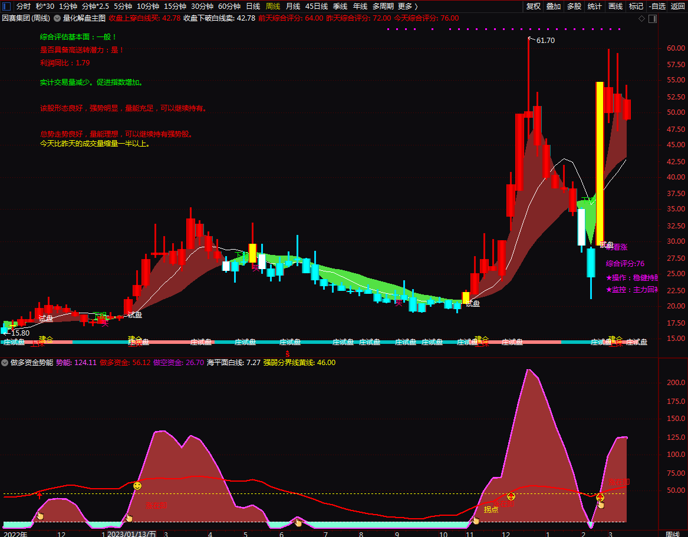
Task: Click the 返回 back button
Action: pos(678,6)
